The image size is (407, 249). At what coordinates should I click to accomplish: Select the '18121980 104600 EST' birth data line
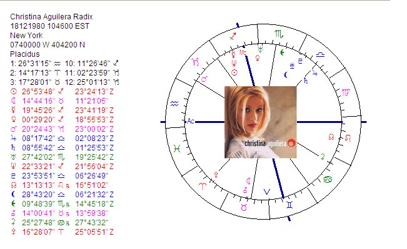pyautogui.click(x=50, y=26)
